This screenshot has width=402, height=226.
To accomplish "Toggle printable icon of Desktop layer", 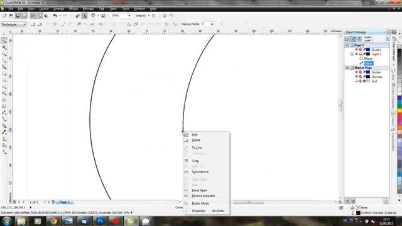I will click(360, 77).
